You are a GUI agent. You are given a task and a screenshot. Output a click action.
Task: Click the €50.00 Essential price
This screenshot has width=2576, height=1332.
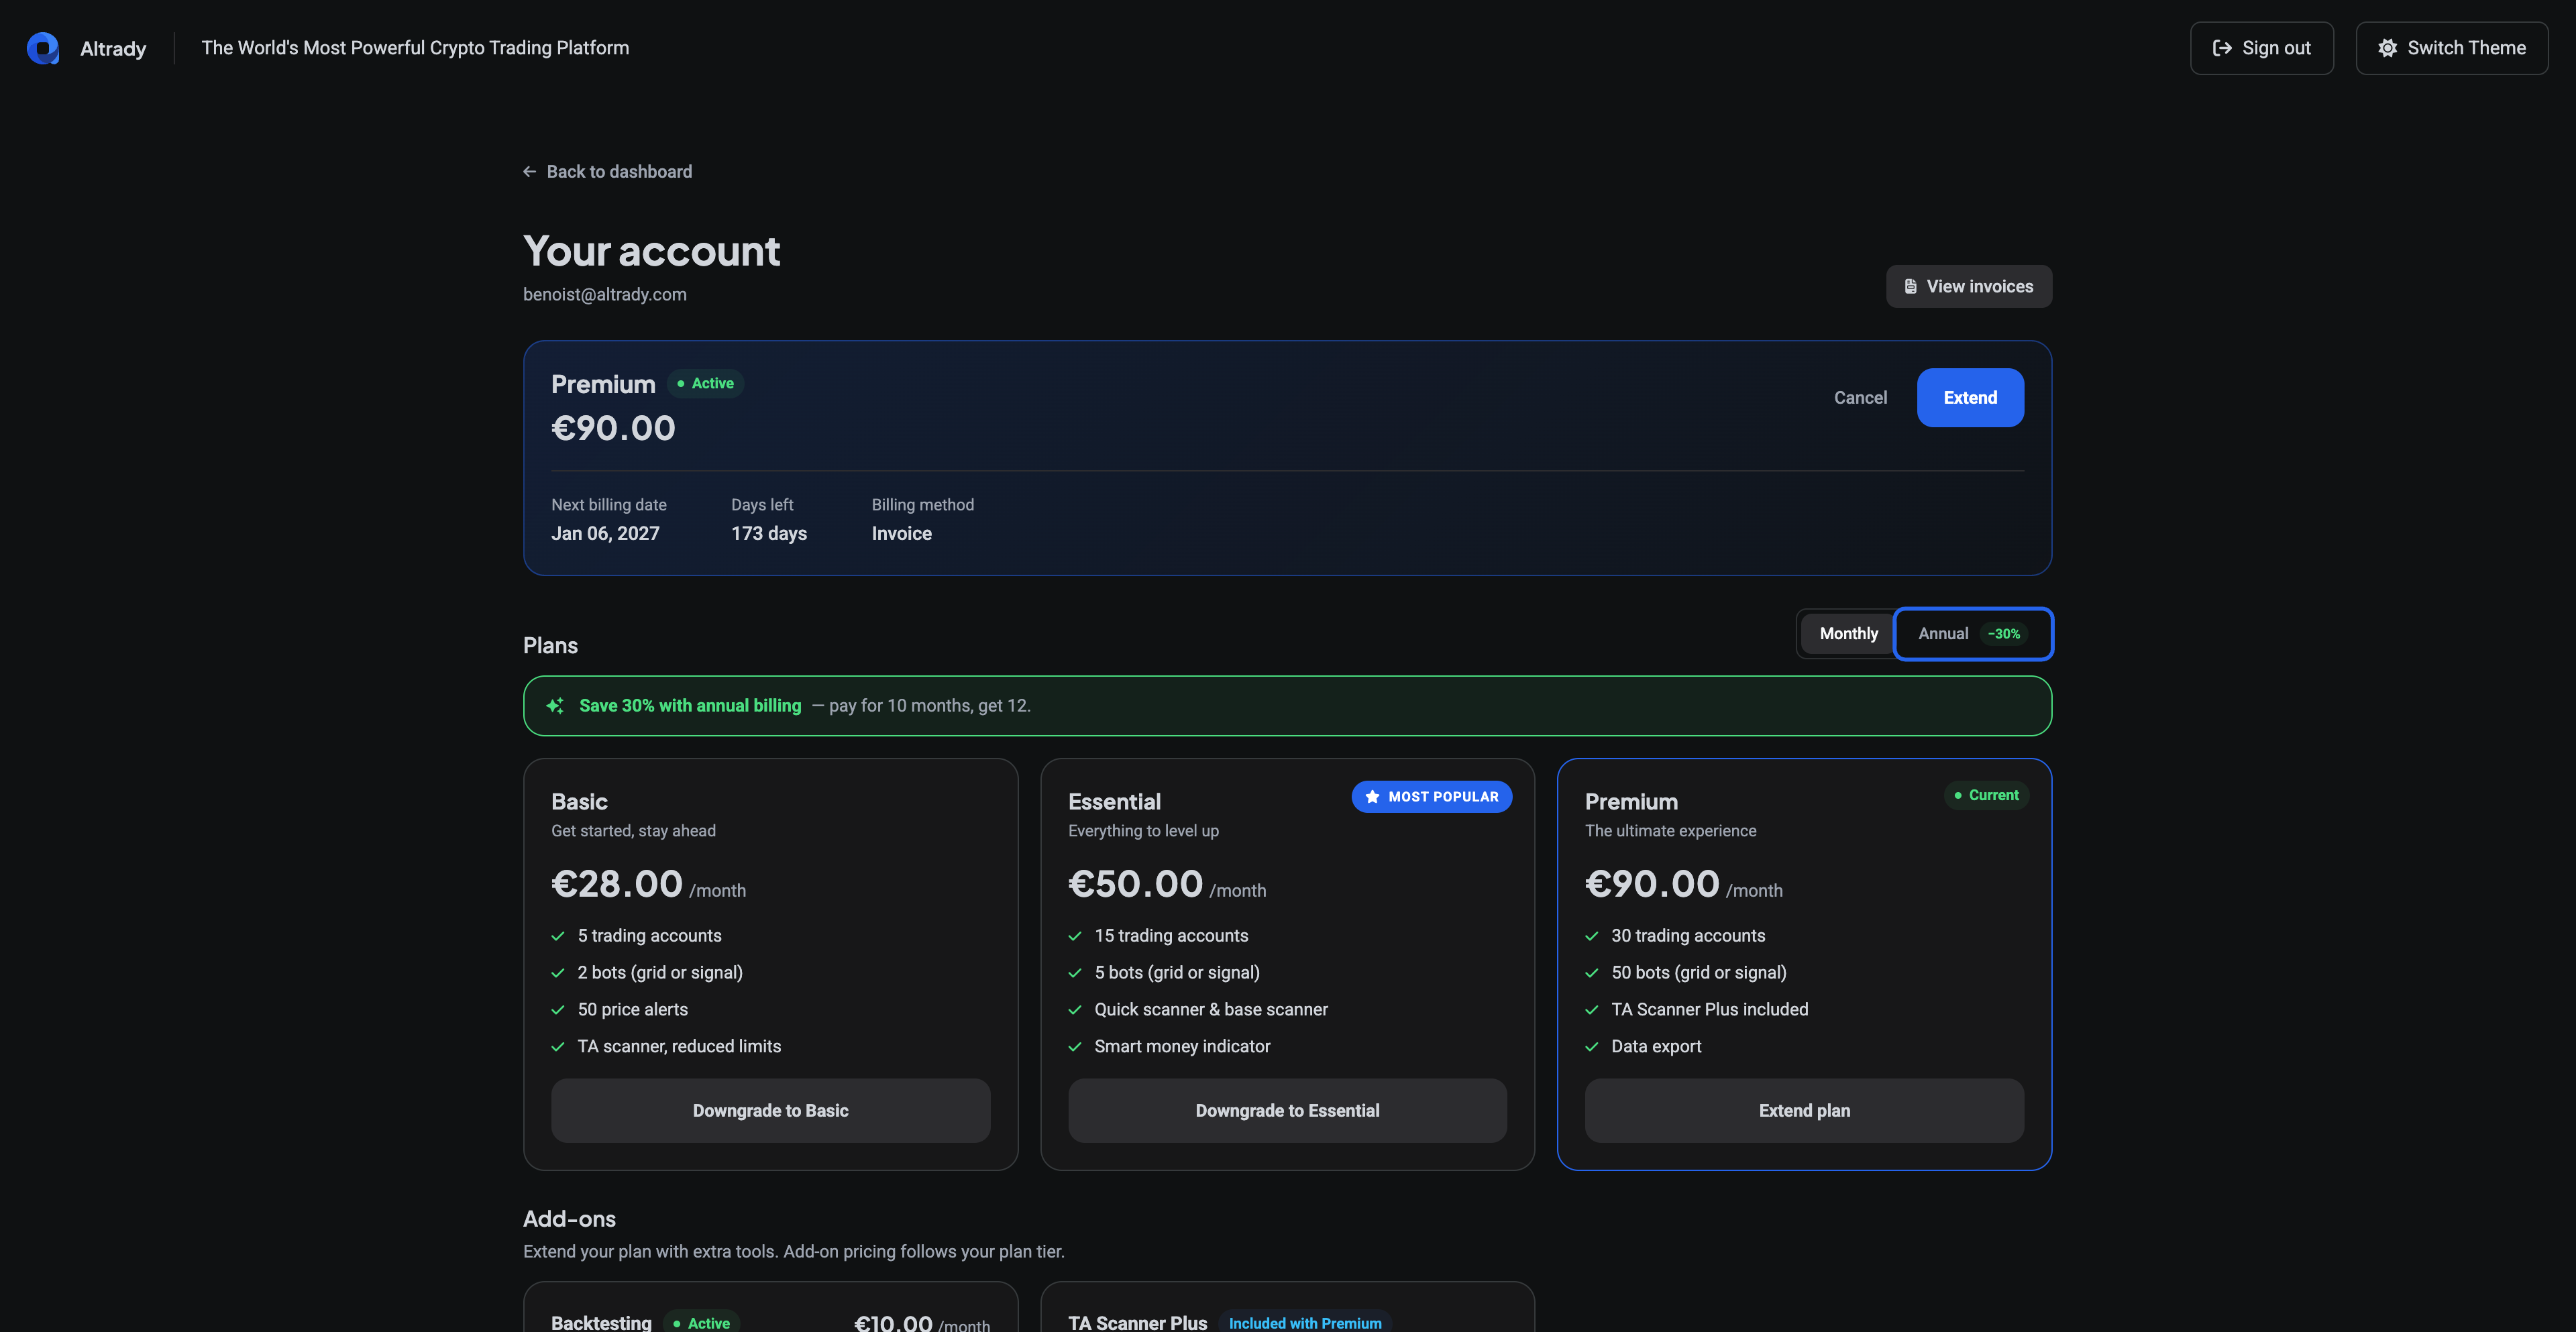[1135, 884]
